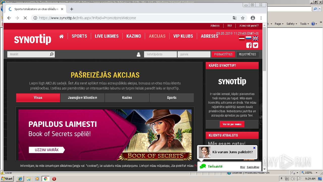Click the PIERAKSTĪTIES login button

(223, 54)
